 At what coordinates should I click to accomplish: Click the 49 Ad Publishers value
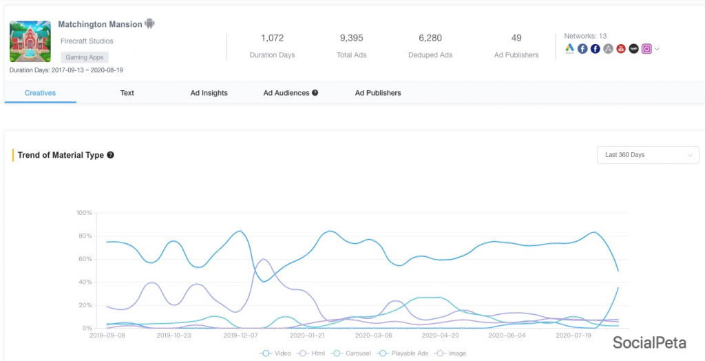[x=516, y=39]
